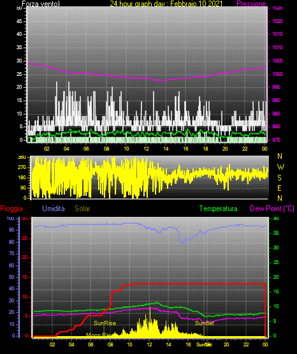Click the 'Forza vento)' wind label
The height and width of the screenshot is (354, 297).
[x=41, y=4]
